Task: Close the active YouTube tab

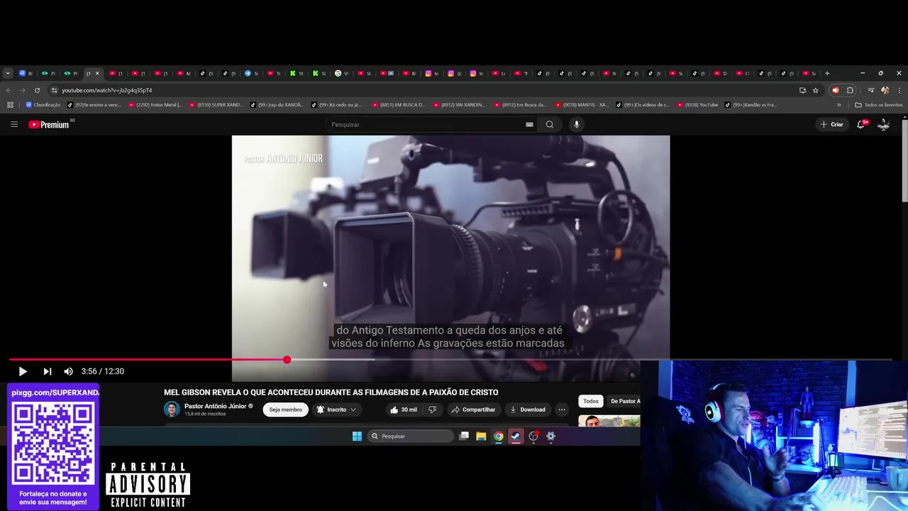Action: point(97,73)
